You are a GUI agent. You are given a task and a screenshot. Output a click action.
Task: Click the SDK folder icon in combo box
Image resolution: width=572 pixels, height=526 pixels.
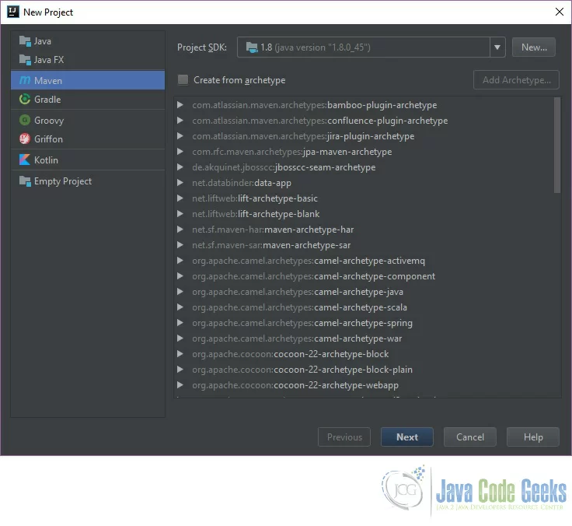[252, 47]
